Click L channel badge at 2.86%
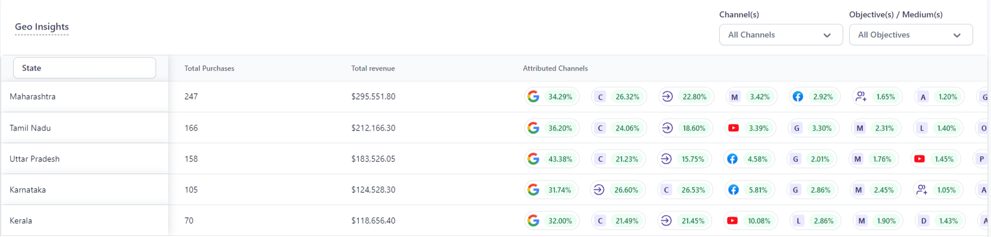Image resolution: width=991 pixels, height=237 pixels. point(799,221)
